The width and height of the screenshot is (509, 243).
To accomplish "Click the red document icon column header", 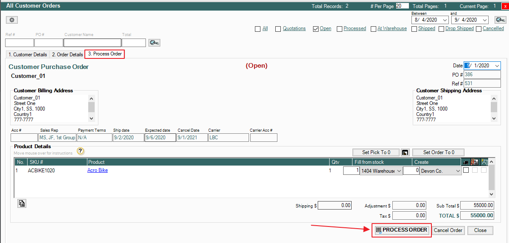I will point(475,162).
